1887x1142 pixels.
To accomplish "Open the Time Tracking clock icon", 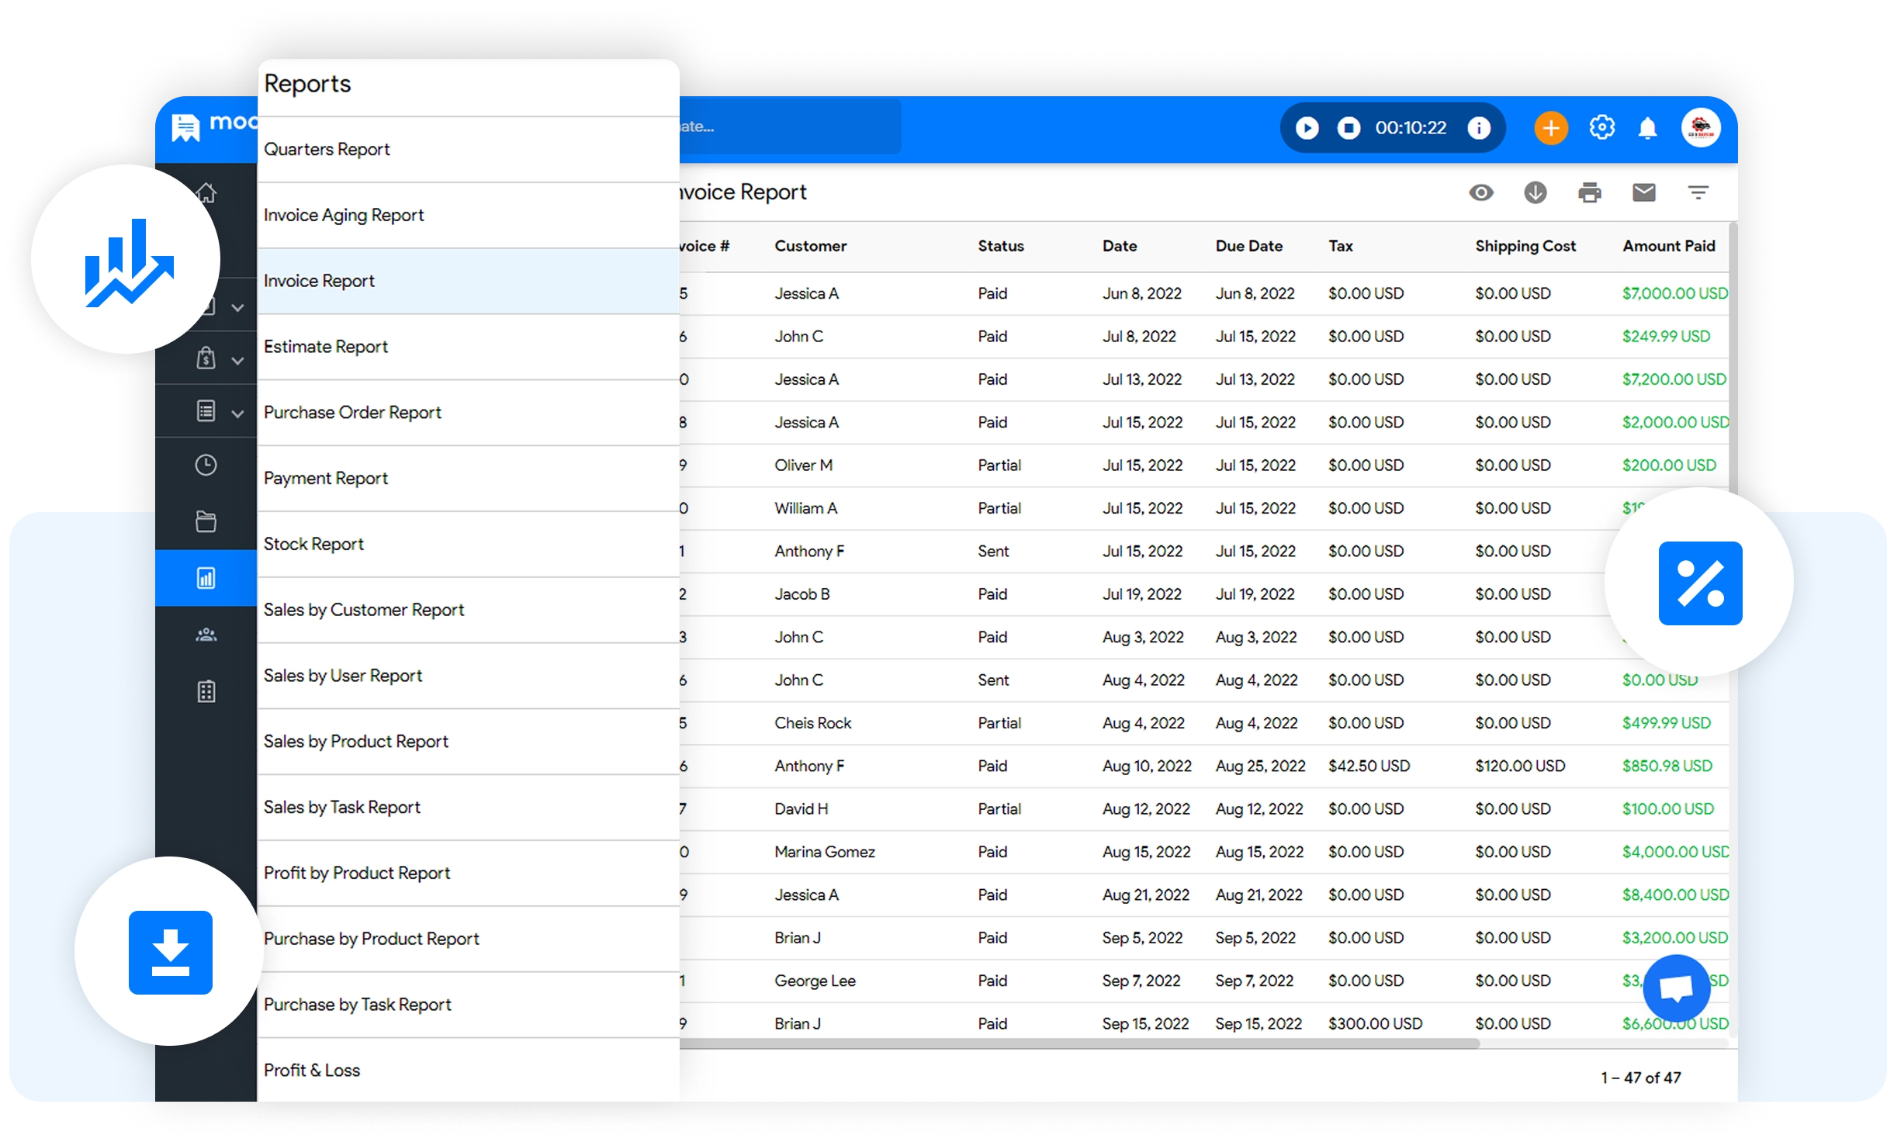I will coord(206,464).
